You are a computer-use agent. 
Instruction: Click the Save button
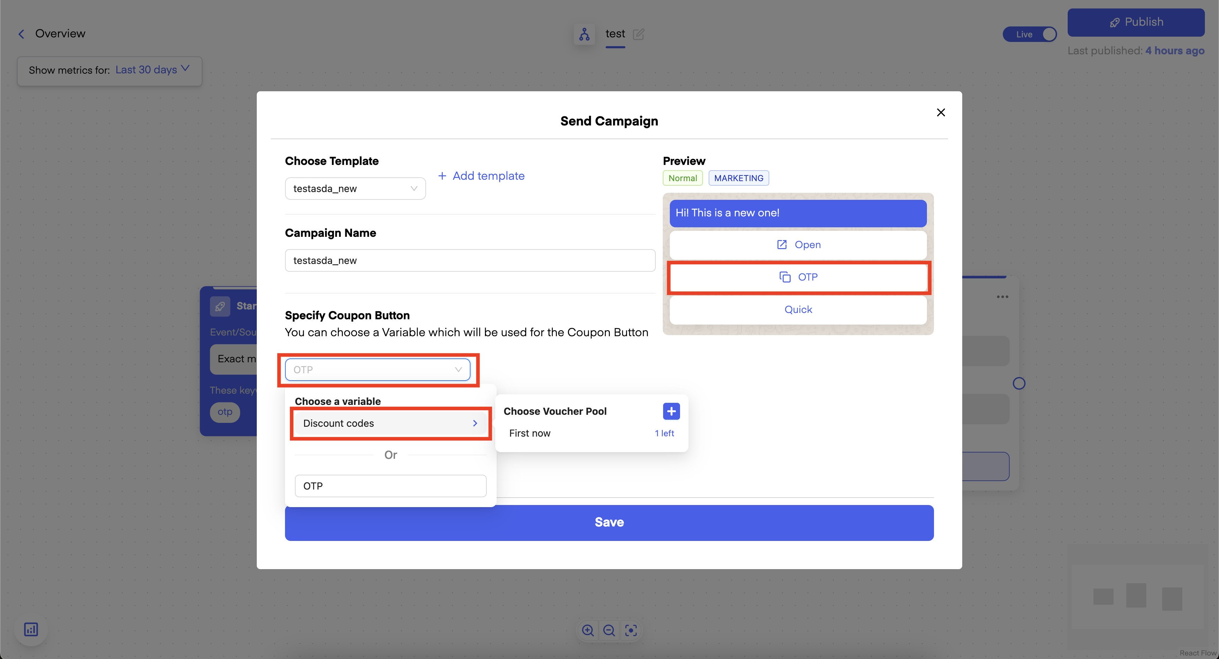[609, 522]
